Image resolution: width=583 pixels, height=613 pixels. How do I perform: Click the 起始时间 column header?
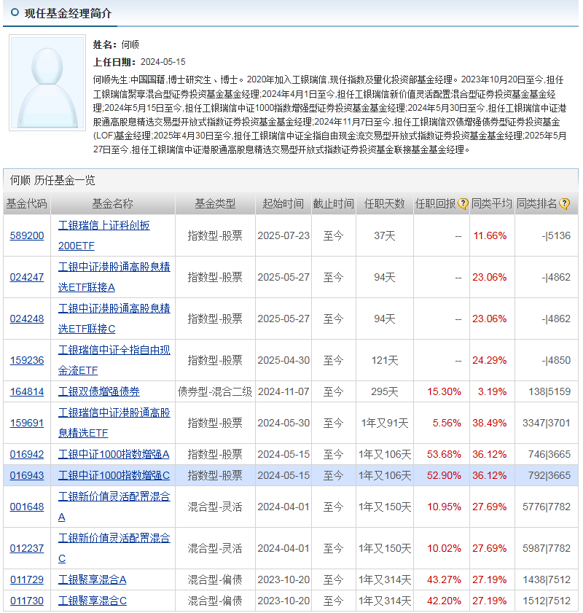[283, 203]
